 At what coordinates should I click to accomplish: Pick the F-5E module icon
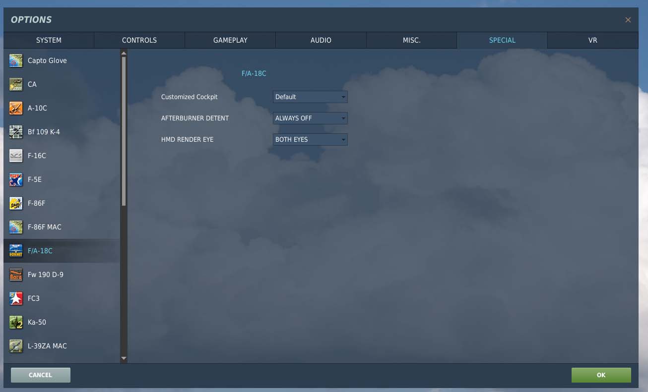pos(16,179)
